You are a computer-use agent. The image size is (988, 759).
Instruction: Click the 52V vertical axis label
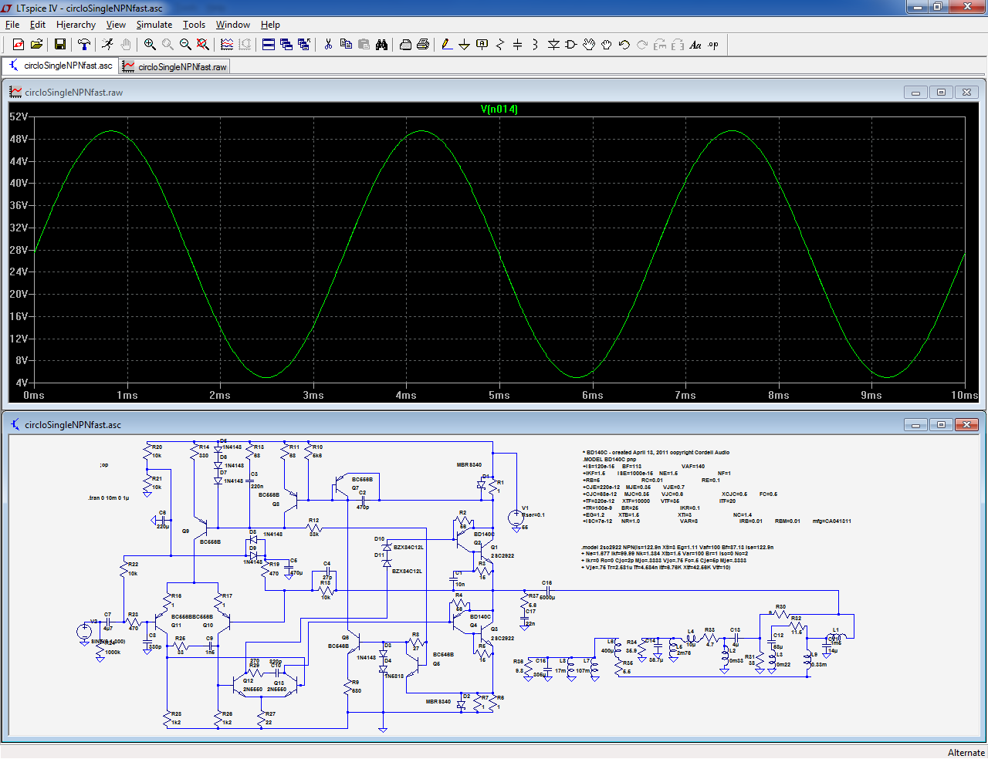[x=19, y=116]
